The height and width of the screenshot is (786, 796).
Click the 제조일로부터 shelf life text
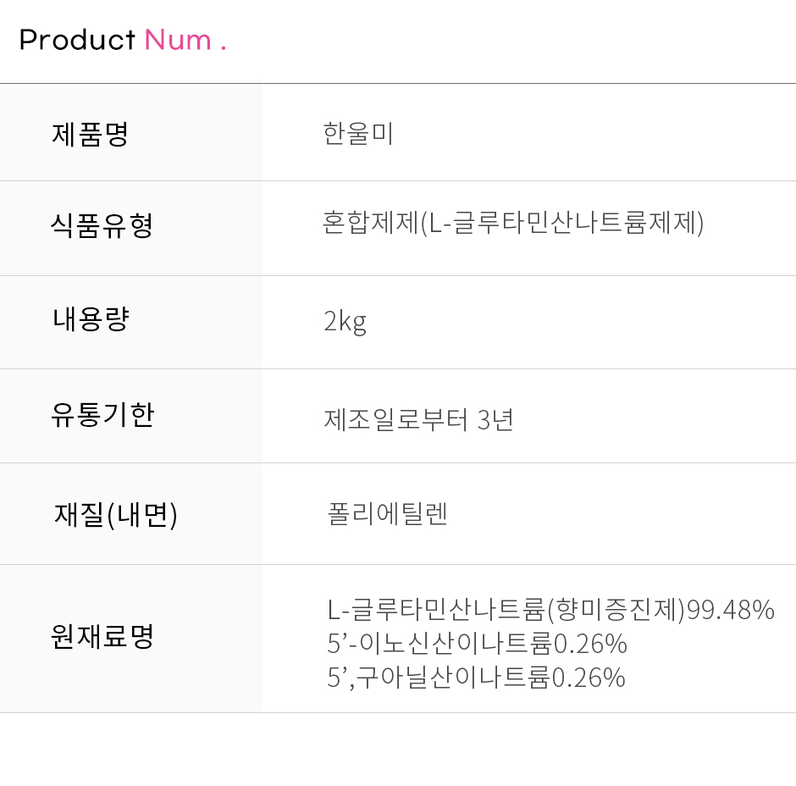(396, 419)
